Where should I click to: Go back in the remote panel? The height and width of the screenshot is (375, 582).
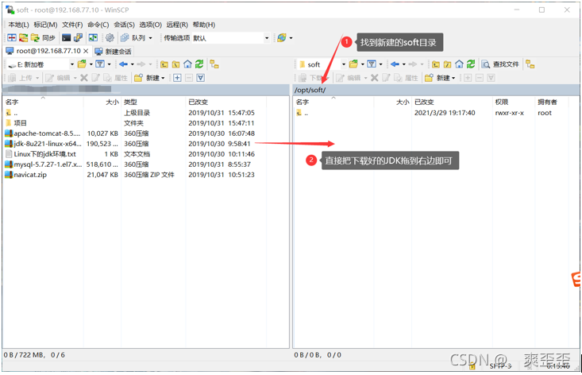click(395, 64)
